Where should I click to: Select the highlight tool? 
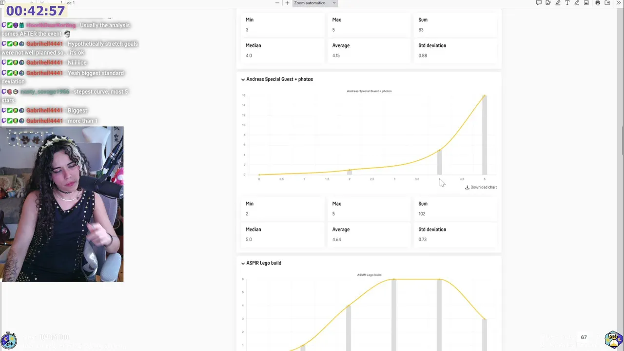[x=558, y=3]
